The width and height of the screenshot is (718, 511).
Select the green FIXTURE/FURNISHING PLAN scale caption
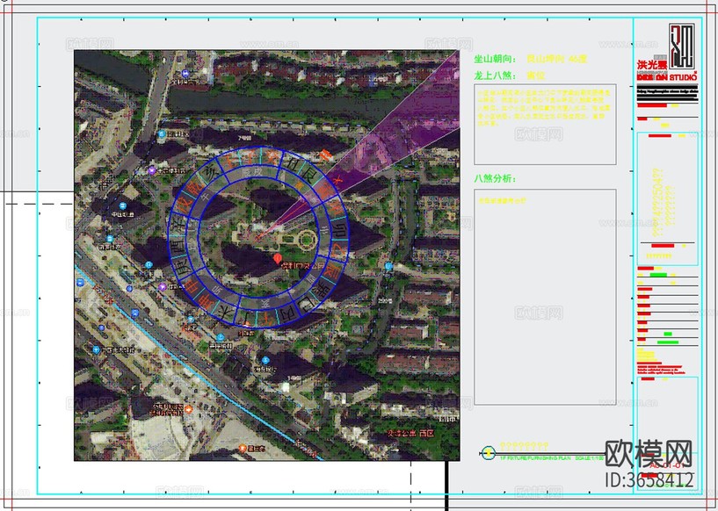point(551,457)
